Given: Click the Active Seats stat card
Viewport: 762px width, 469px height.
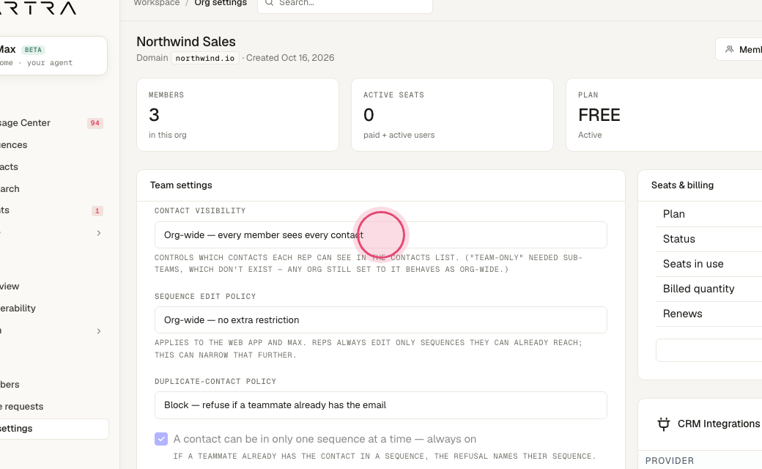Looking at the screenshot, I should (453, 115).
